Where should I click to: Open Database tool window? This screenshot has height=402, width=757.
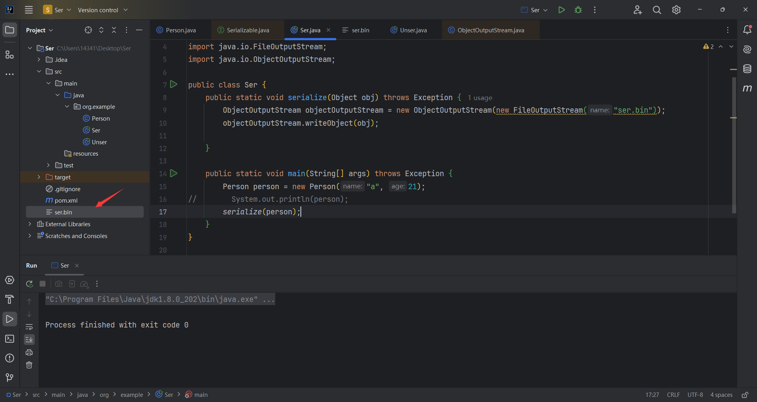point(747,69)
